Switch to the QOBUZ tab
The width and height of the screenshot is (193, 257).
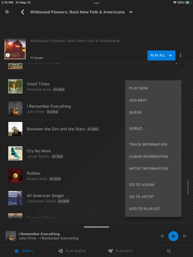coord(24,251)
